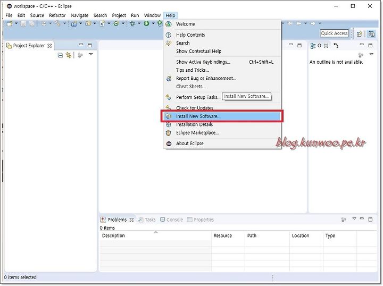Sort by Location column header
The image size is (383, 286).
click(x=306, y=235)
